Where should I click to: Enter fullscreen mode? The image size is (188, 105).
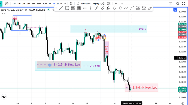tap(184, 4)
